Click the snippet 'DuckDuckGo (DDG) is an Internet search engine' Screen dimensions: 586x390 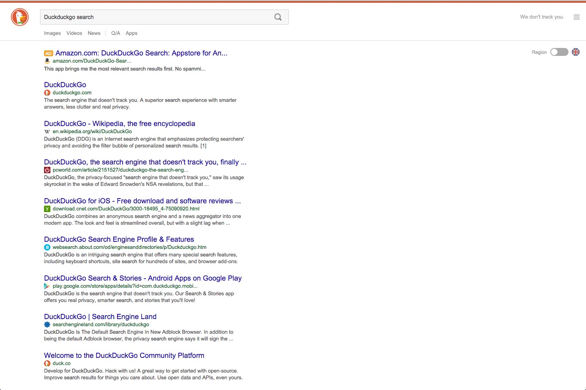tap(144, 143)
